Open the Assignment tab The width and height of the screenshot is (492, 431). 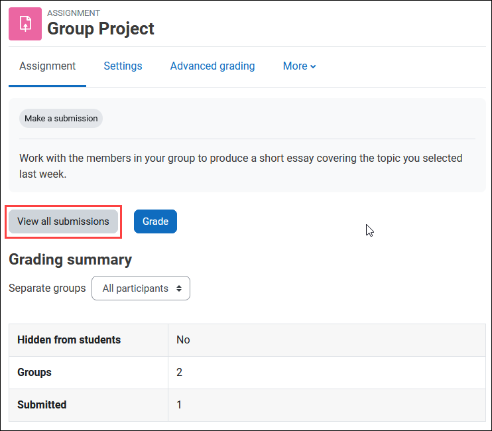(47, 66)
